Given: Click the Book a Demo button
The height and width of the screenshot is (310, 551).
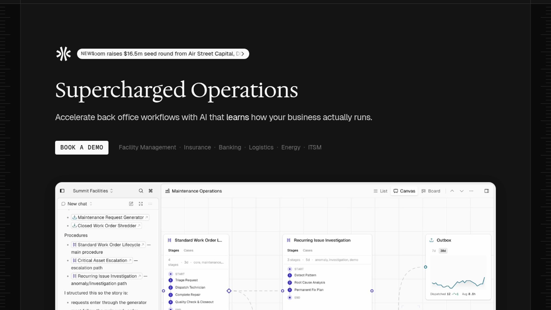Looking at the screenshot, I should tap(82, 148).
